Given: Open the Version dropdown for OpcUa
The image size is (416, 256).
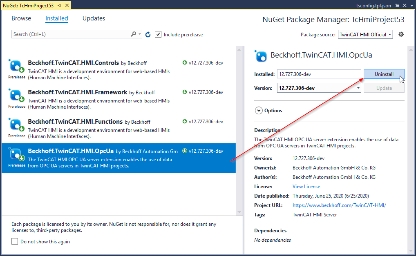Looking at the screenshot, I should coord(358,88).
